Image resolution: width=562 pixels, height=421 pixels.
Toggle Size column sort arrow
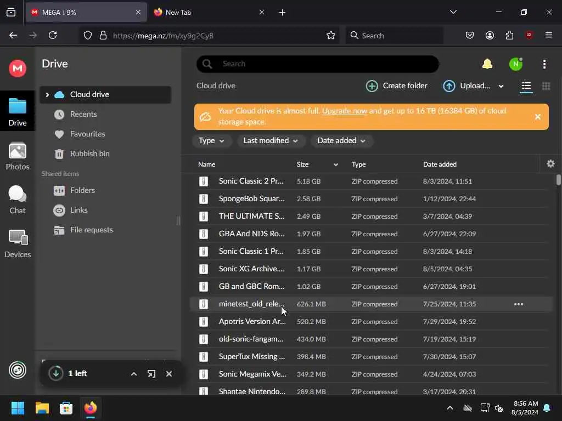tap(335, 164)
